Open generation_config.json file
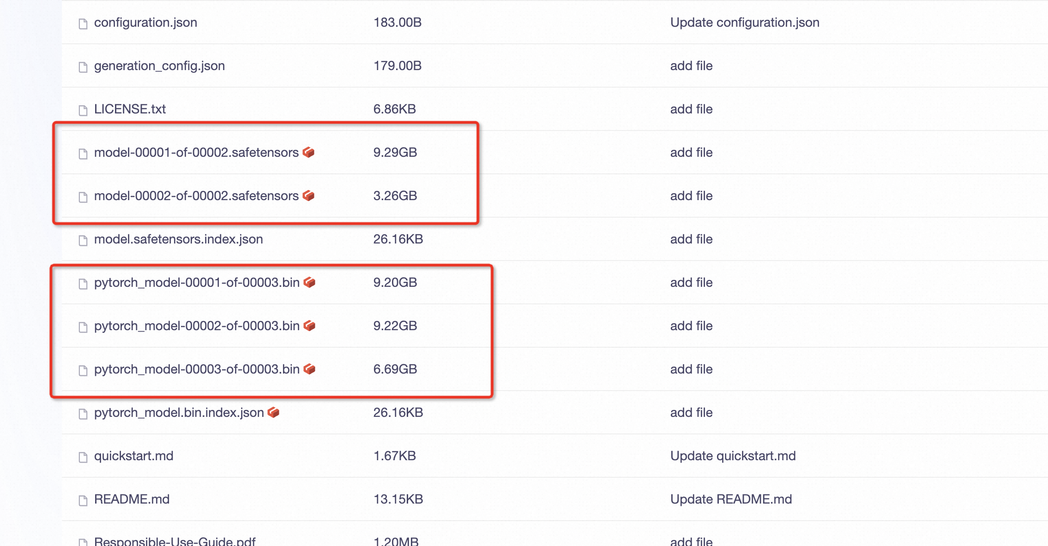Screen dimensions: 1048x546 (159, 66)
